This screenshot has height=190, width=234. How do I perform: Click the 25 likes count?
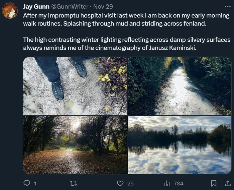(x=130, y=183)
